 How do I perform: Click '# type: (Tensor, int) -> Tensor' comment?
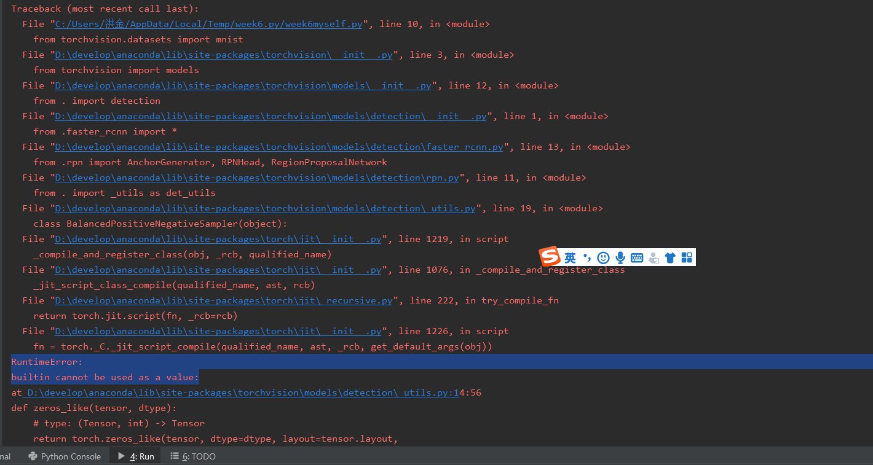coord(119,423)
